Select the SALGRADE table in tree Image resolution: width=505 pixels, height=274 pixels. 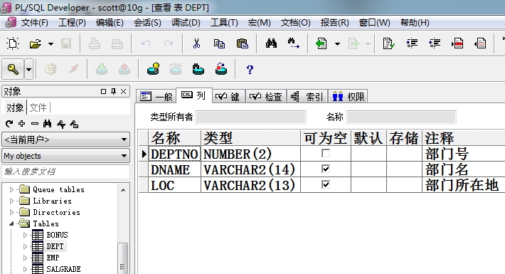(63, 269)
